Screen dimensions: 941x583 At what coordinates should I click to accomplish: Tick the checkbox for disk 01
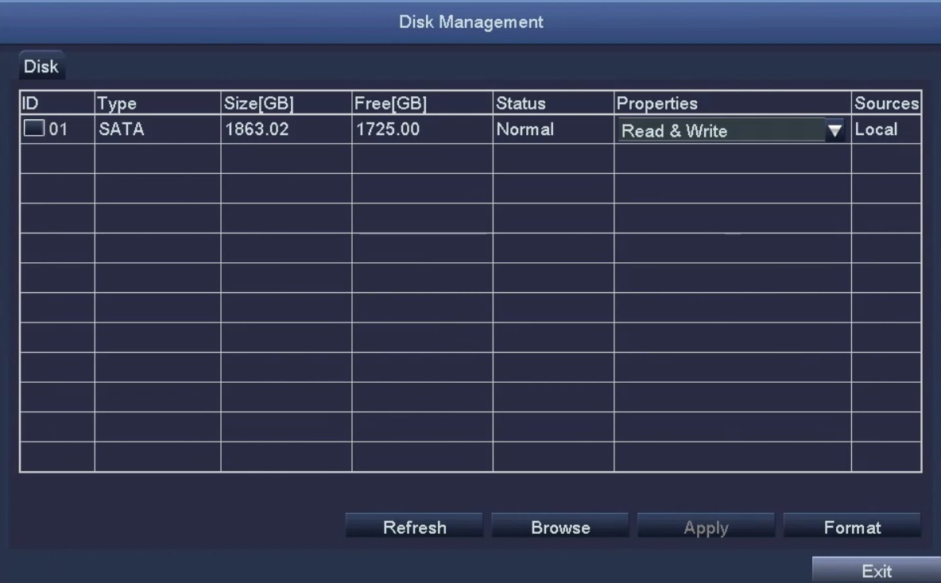click(x=34, y=128)
